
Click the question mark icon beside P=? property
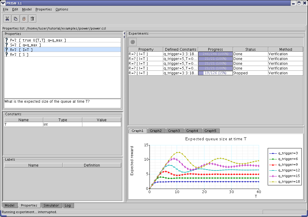tap(7, 40)
